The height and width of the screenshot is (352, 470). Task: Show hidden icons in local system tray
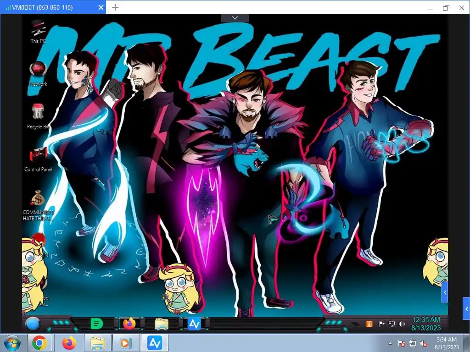pyautogui.click(x=390, y=344)
